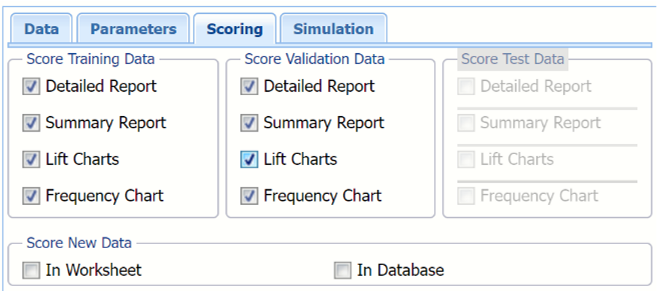Screen dimensions: 661x291
Task: Disable Lift Charts under Score Validation Data
Action: pyautogui.click(x=249, y=159)
